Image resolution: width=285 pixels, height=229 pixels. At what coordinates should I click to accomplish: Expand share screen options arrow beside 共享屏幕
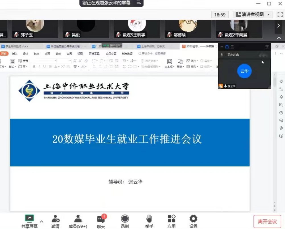[x=42, y=221]
